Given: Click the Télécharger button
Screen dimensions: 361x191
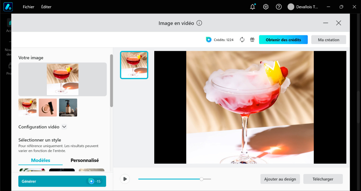Looking at the screenshot, I should (x=323, y=179).
